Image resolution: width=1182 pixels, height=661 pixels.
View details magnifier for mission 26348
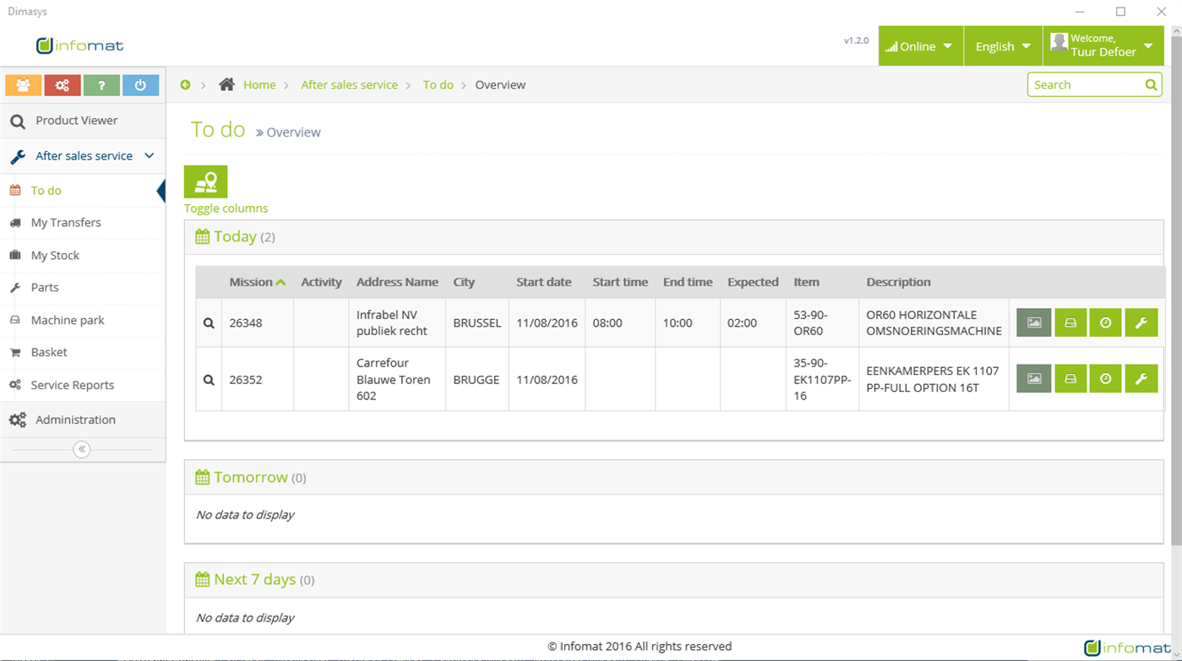[x=209, y=322]
